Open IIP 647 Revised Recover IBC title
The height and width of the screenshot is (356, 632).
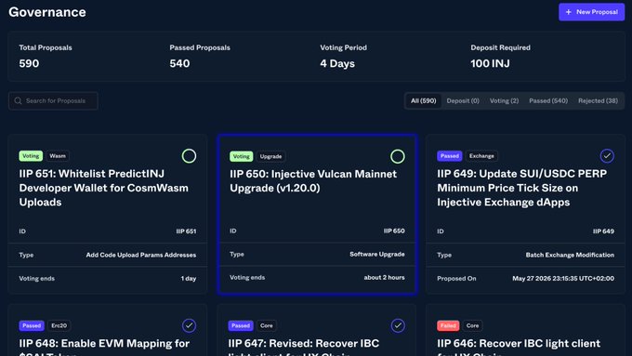pos(304,347)
